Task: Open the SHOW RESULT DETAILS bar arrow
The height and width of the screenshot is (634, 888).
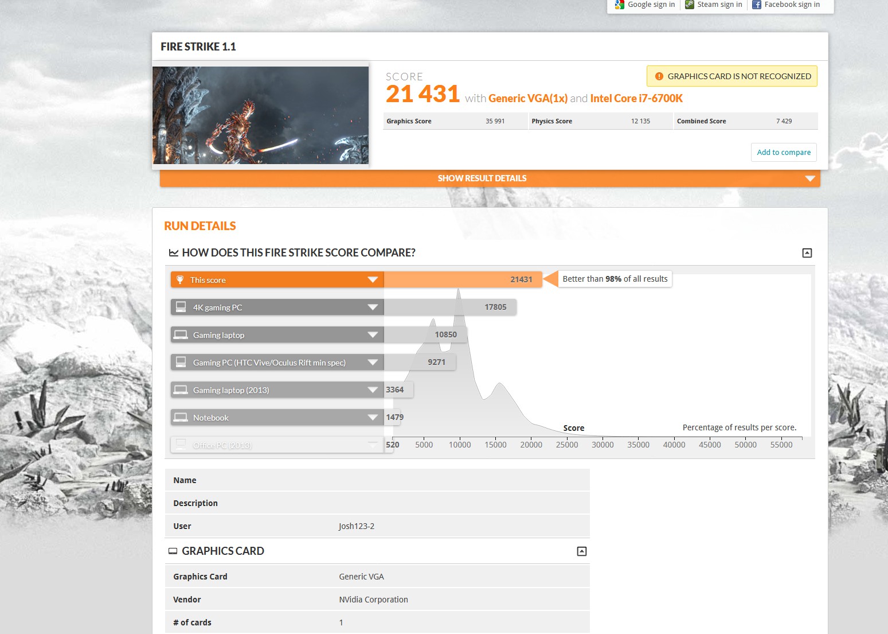Action: coord(810,178)
